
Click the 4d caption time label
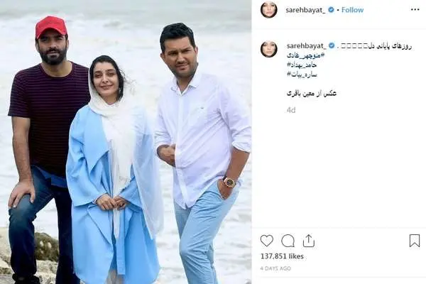click(x=291, y=110)
